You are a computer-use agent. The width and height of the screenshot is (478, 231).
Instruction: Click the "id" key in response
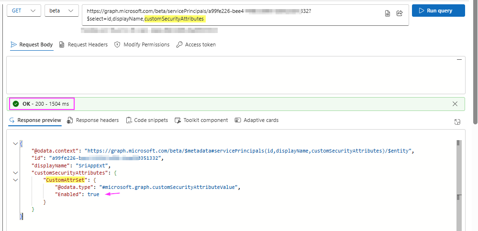(x=36, y=158)
